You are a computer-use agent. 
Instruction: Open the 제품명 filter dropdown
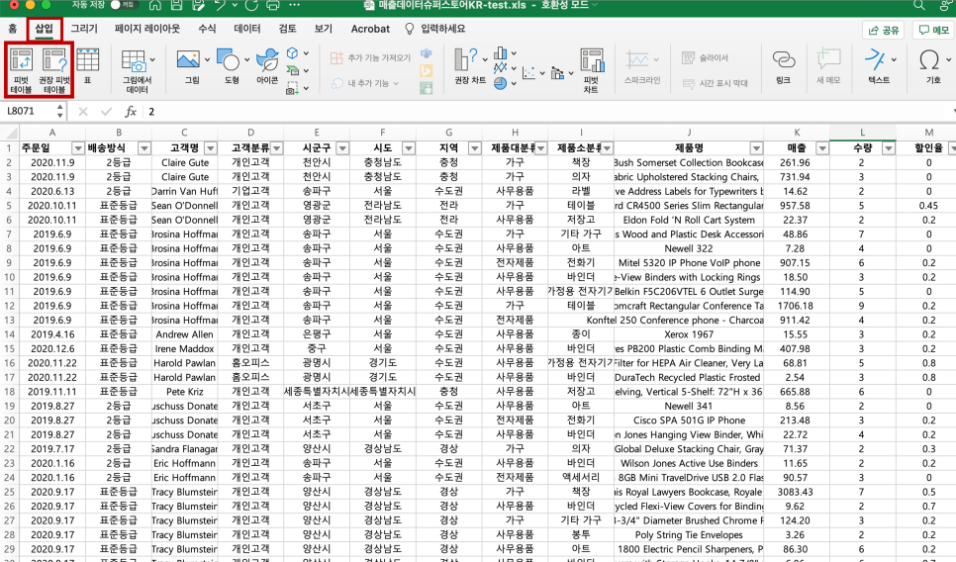pyautogui.click(x=757, y=148)
